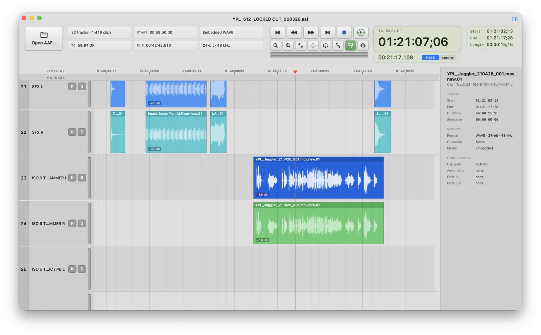Screen dimensions: 541x335
Task: Click the compress track height icon
Action: click(313, 45)
